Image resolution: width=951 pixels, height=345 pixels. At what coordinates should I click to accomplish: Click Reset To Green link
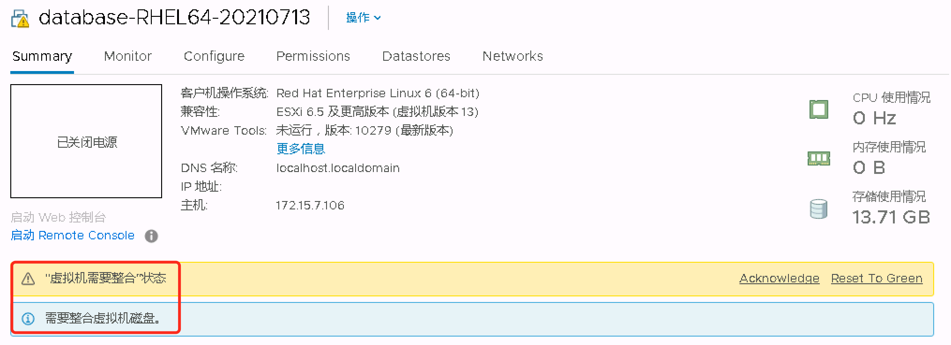pos(877,279)
